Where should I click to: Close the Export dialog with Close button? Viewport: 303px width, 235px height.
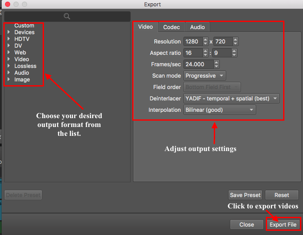click(246, 224)
